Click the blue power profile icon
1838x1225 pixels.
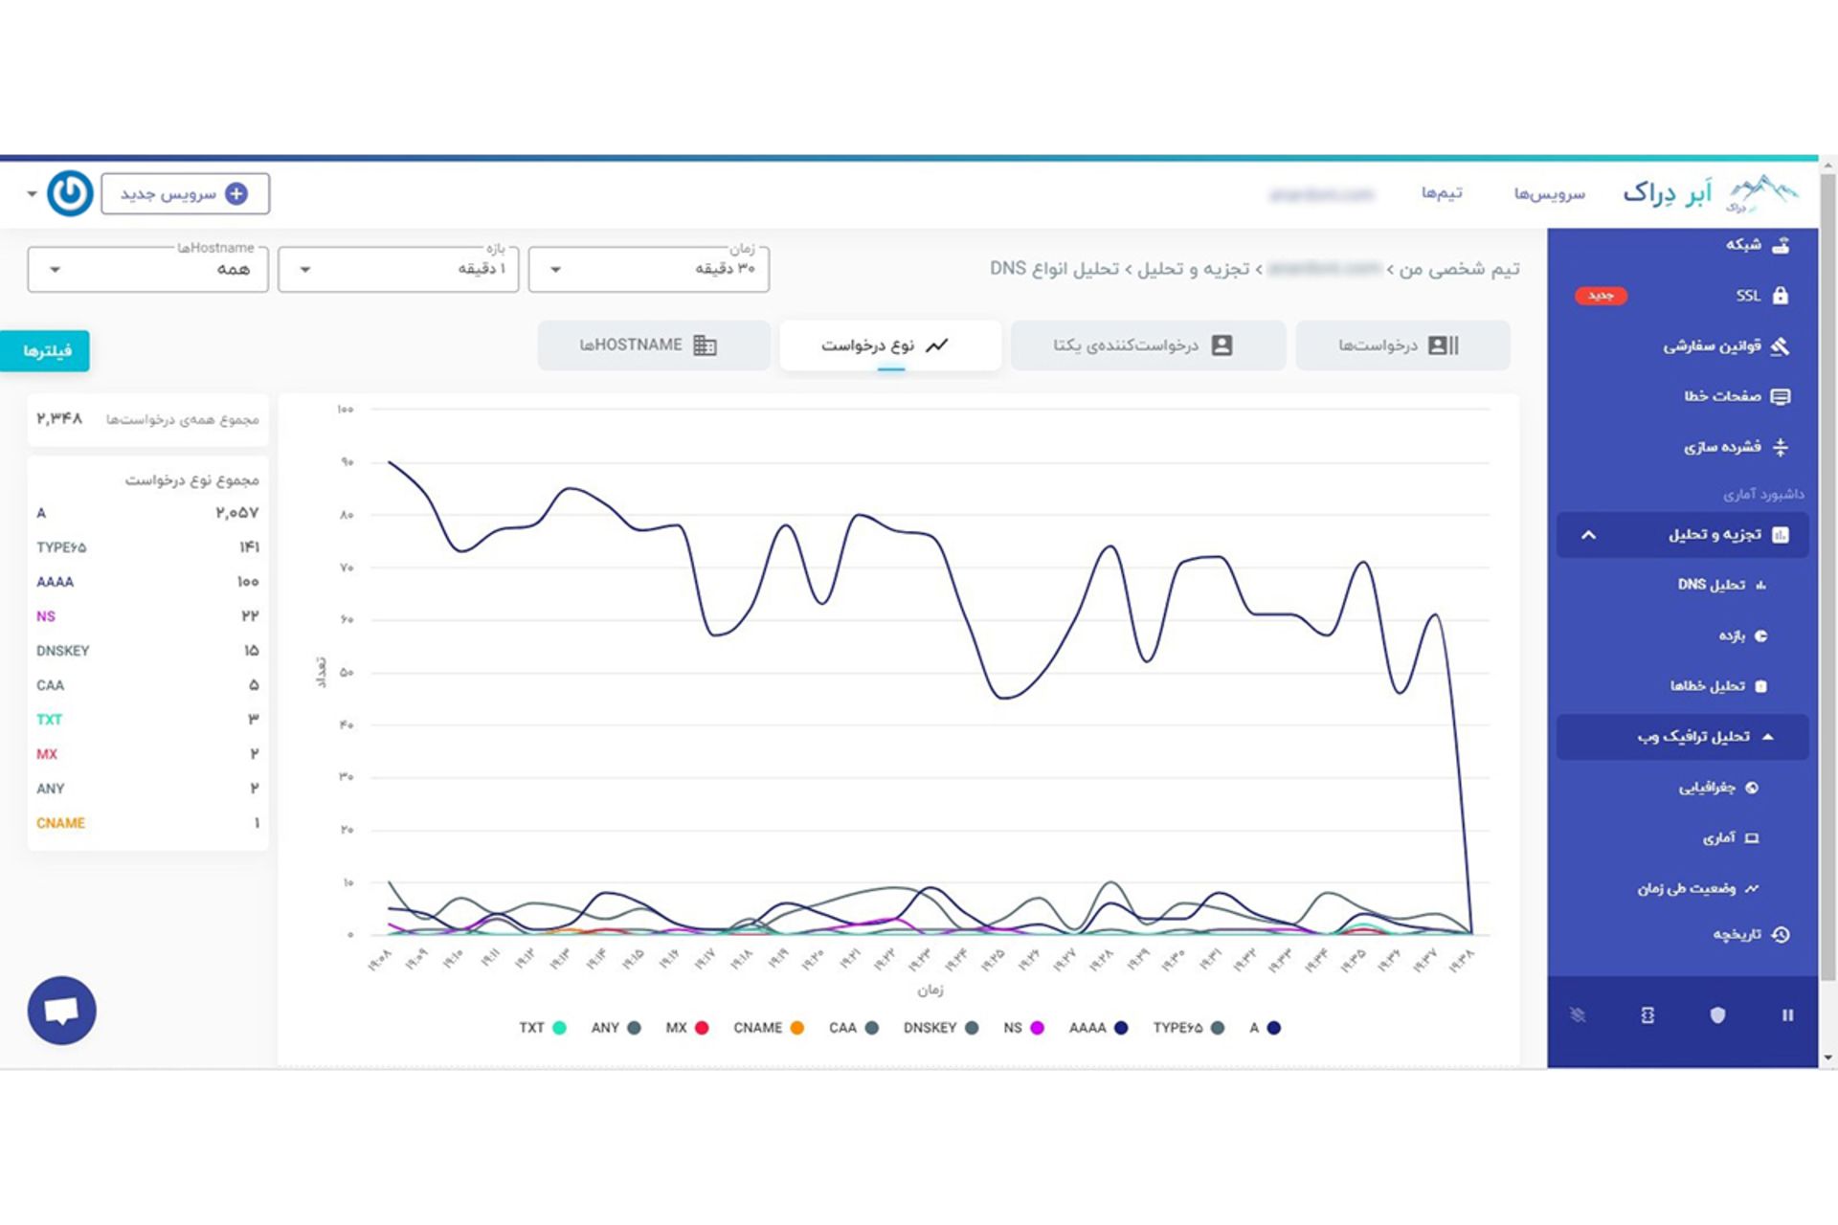(x=70, y=193)
